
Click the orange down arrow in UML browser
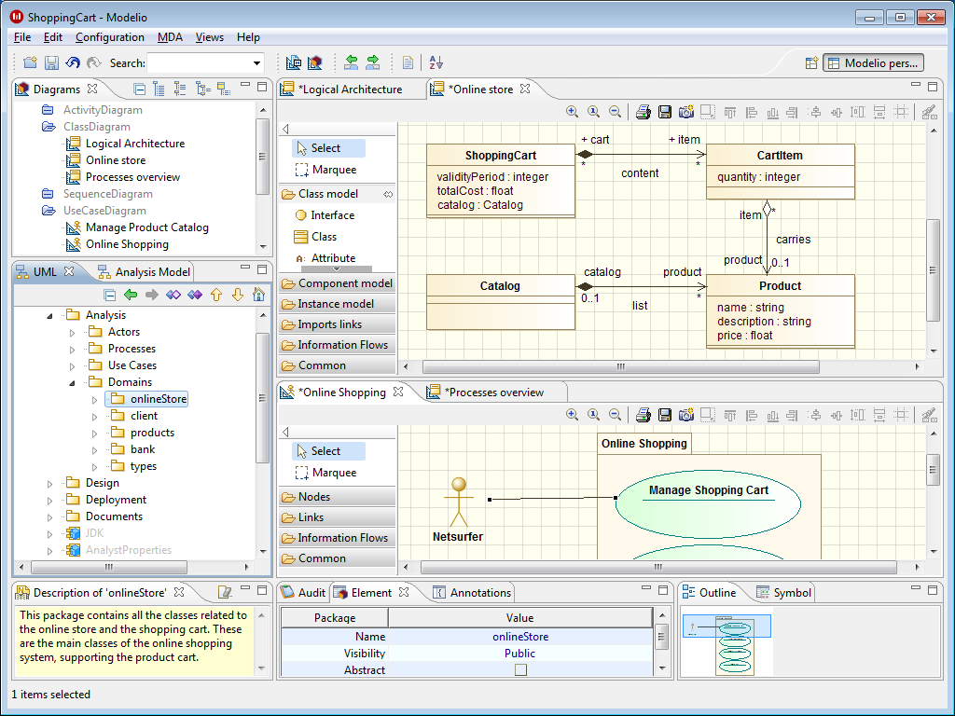click(238, 295)
